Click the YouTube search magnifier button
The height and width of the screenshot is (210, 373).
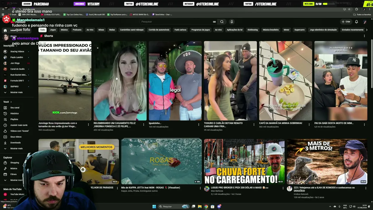tap(222, 22)
